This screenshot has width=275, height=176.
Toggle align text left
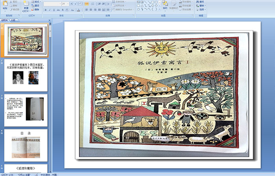(x=87, y=10)
